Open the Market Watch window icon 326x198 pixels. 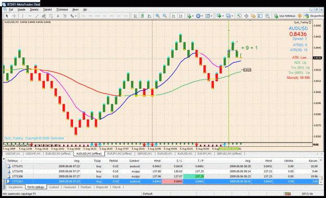(239, 16)
